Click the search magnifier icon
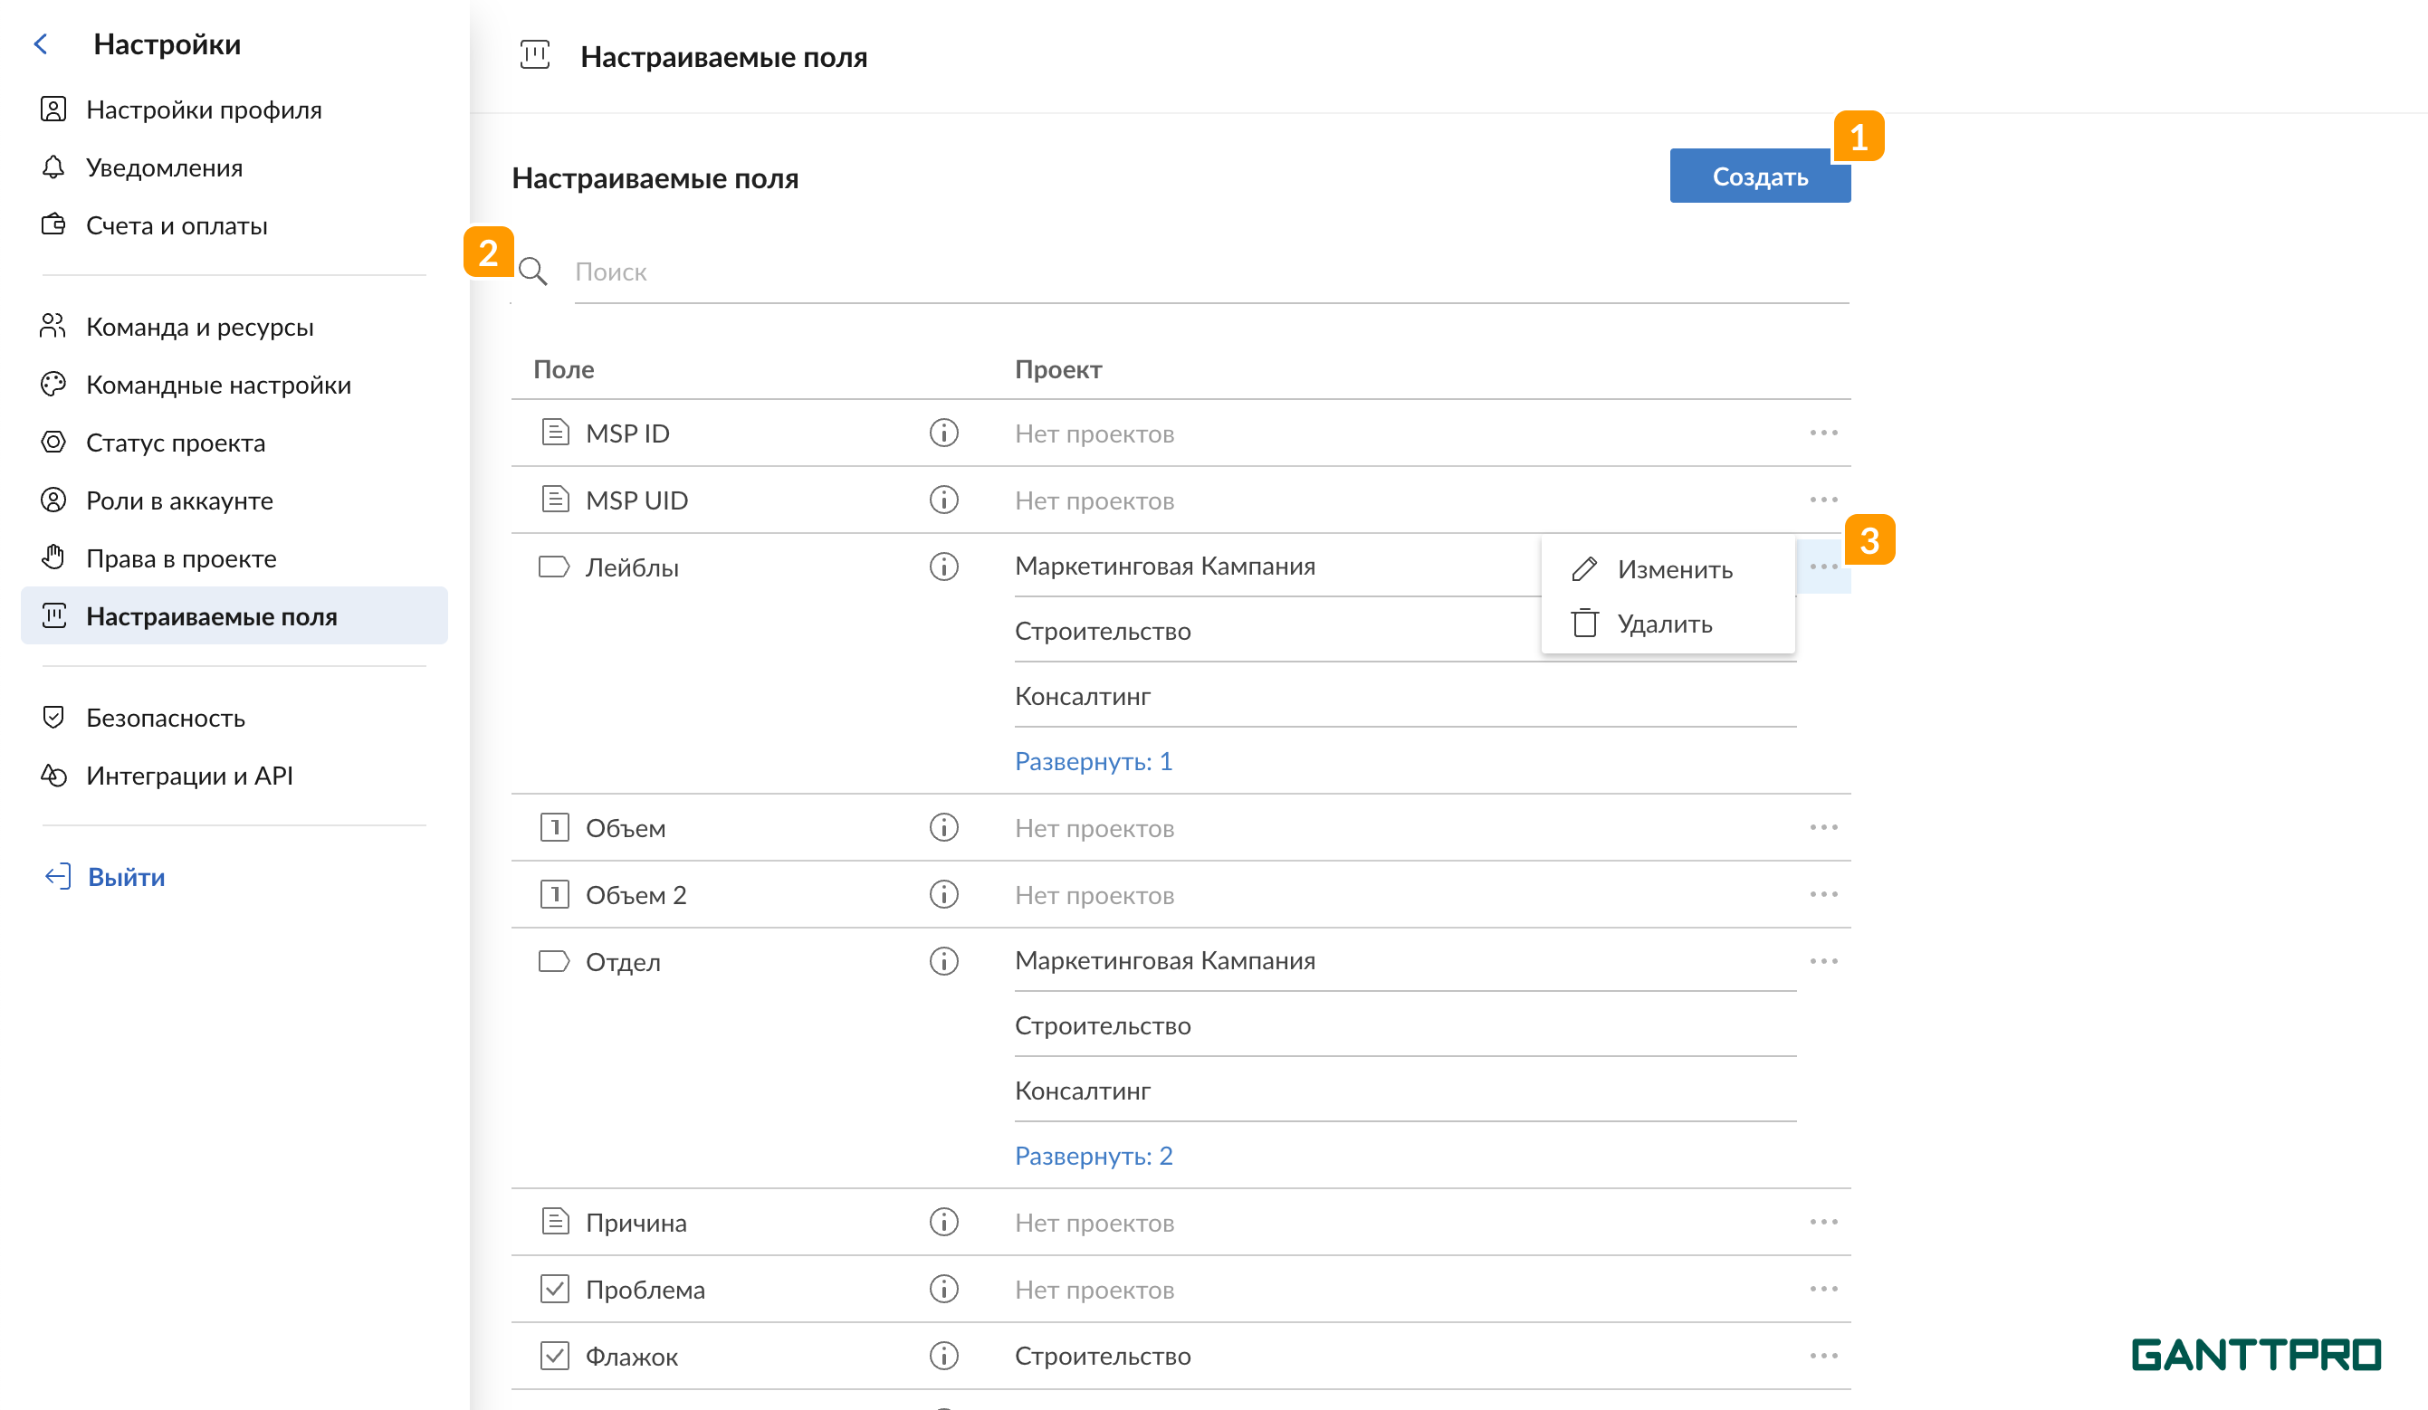 (x=533, y=272)
